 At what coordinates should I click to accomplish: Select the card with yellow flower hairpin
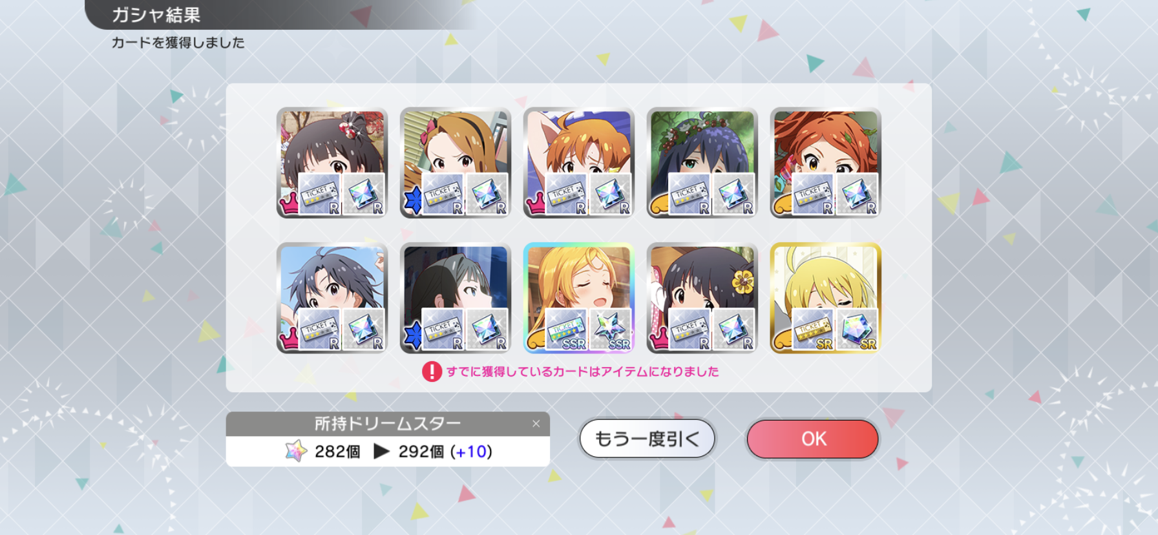pyautogui.click(x=702, y=298)
